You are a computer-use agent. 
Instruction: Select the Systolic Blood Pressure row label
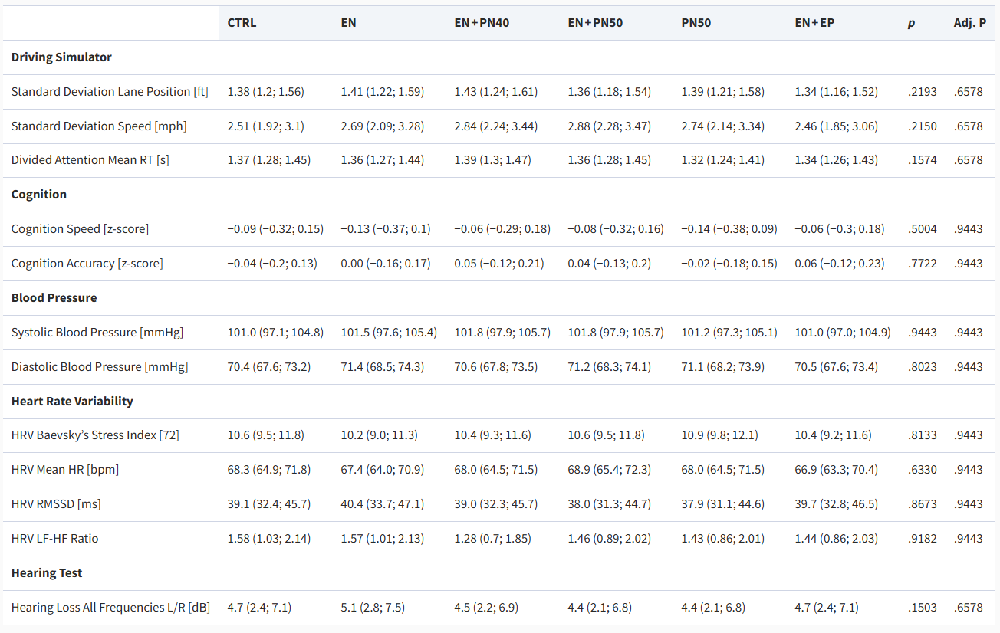point(97,333)
